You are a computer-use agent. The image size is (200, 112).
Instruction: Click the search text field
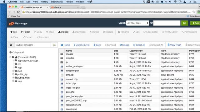(x=167, y=23)
